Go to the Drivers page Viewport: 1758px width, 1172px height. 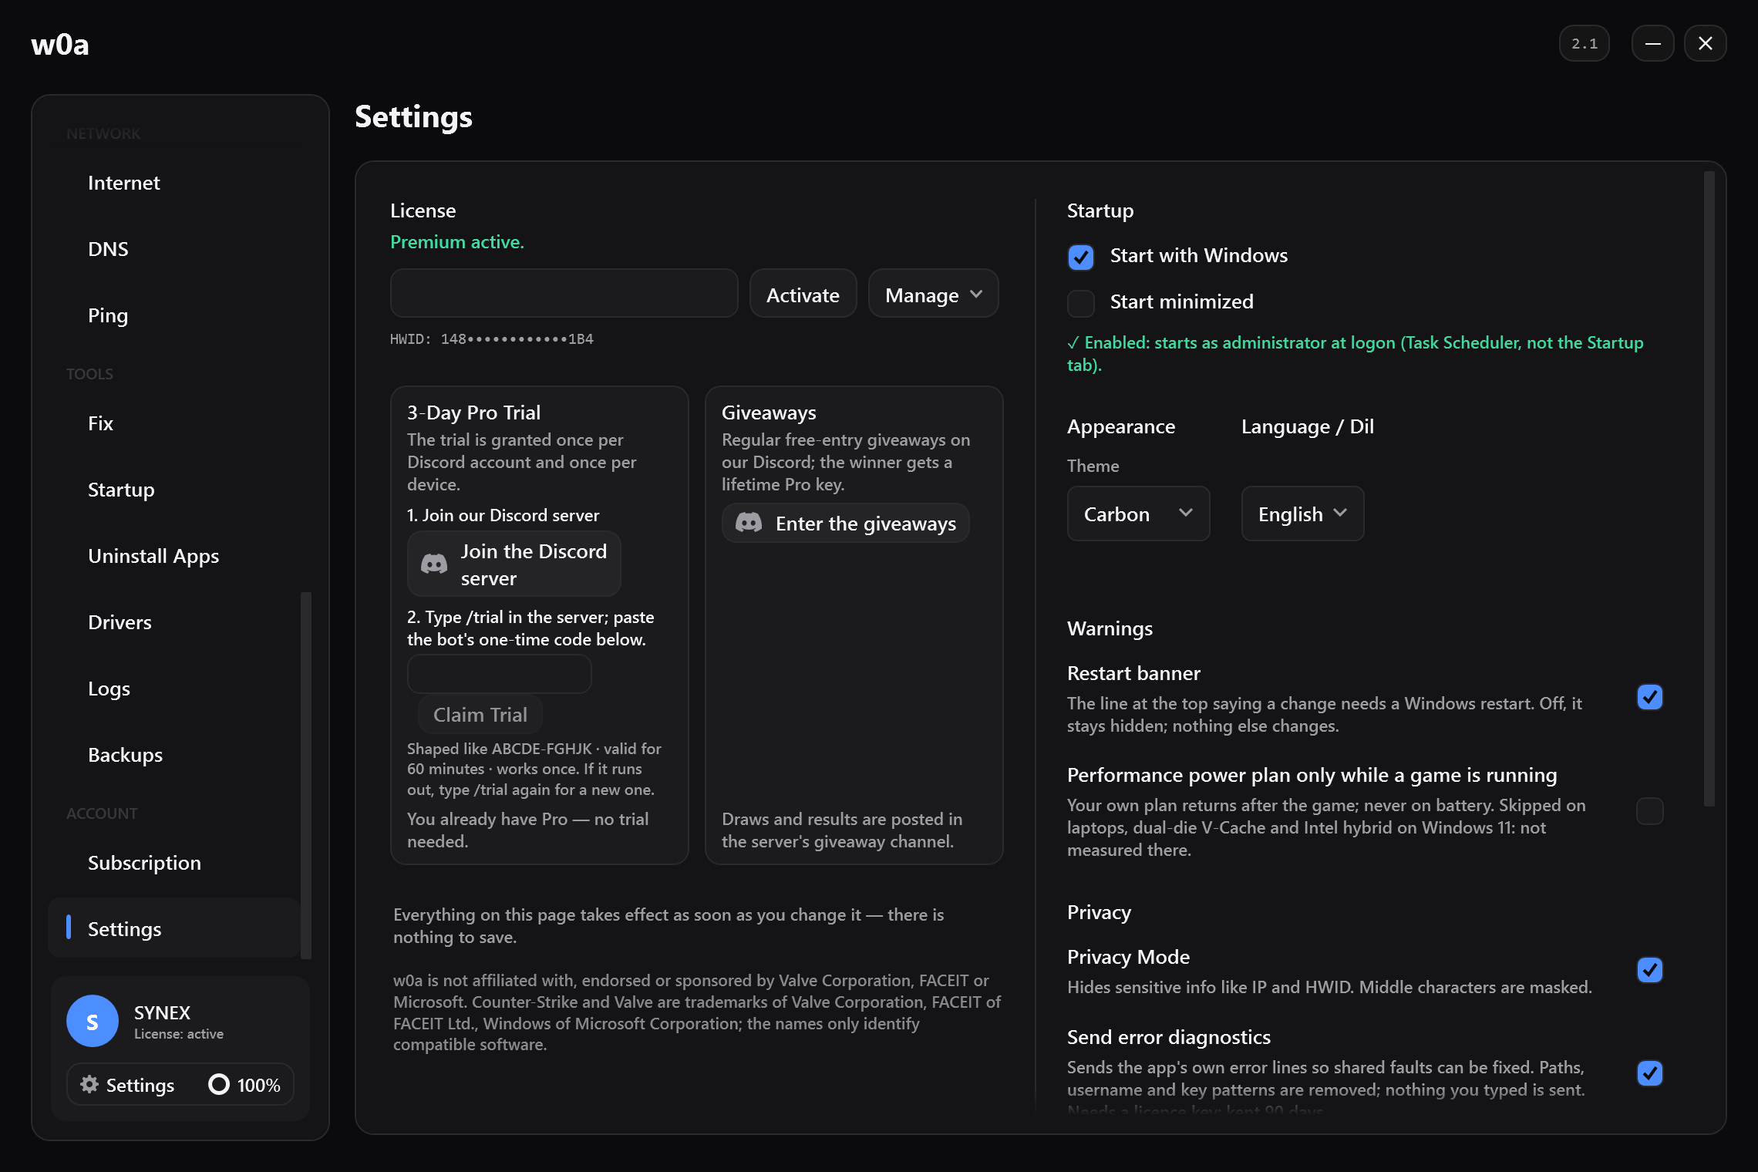(x=173, y=623)
